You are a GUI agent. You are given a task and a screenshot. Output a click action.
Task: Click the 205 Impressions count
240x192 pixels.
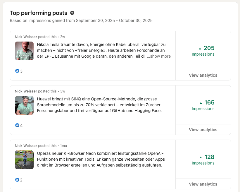coord(209,48)
